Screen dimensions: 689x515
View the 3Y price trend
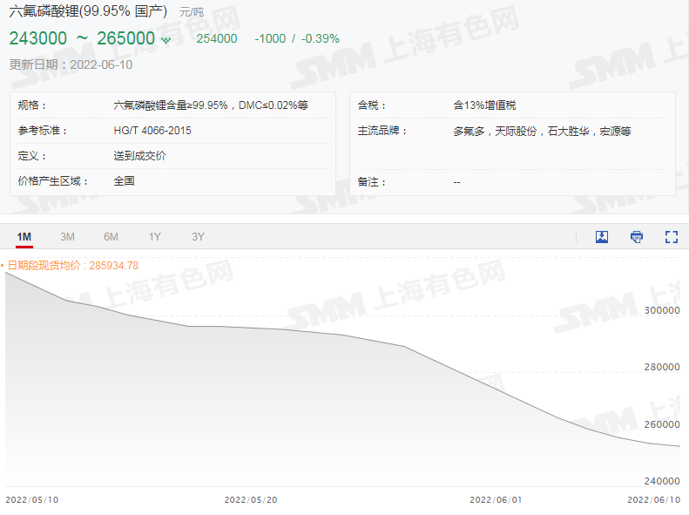coord(198,237)
